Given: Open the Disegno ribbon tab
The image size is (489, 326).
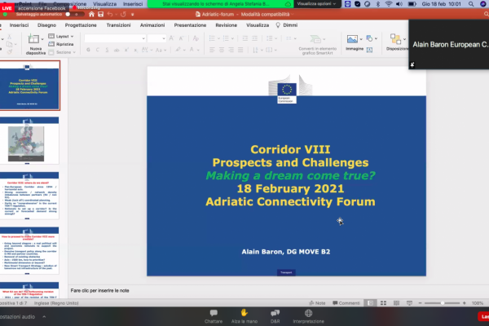Looking at the screenshot, I should (x=46, y=25).
